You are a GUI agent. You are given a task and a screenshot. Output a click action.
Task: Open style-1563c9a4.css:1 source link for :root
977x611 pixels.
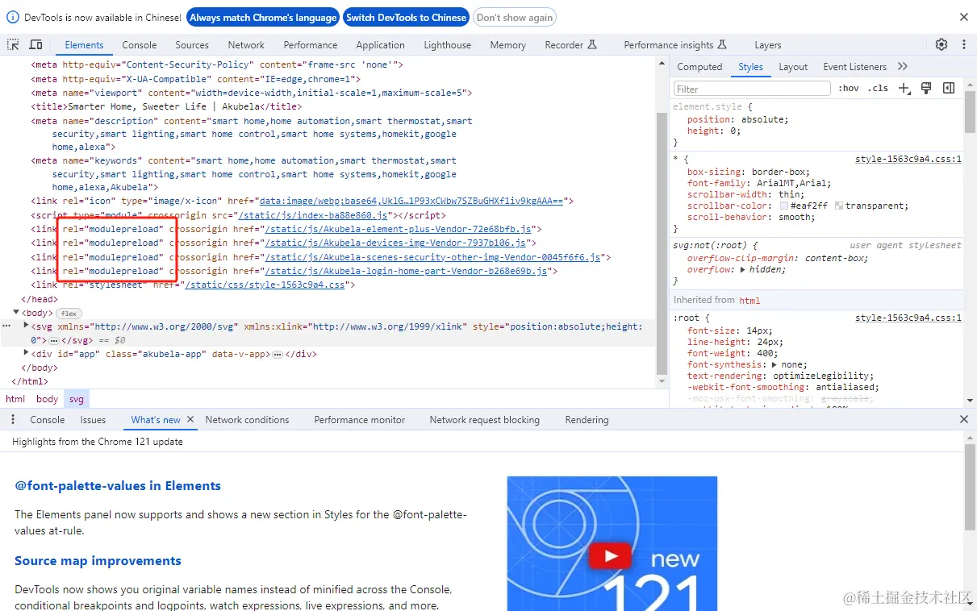point(908,318)
